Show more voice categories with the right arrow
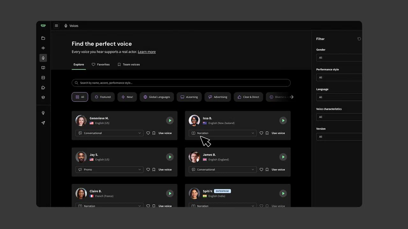This screenshot has width=408, height=229. (291, 97)
